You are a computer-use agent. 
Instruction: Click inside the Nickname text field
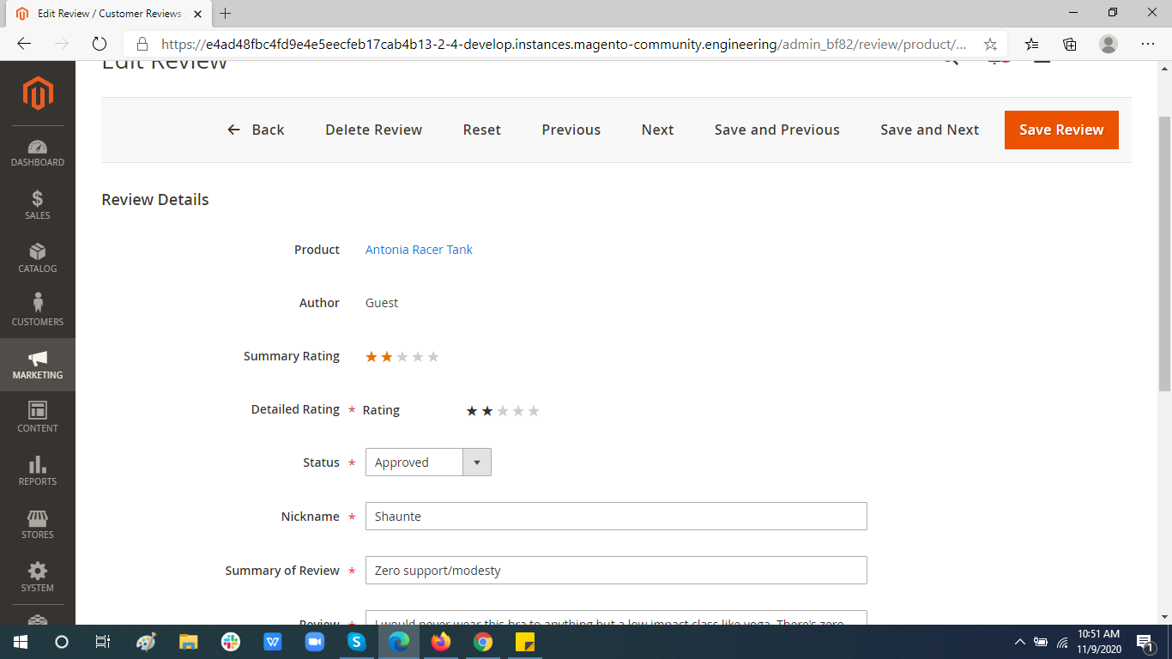[x=615, y=516]
